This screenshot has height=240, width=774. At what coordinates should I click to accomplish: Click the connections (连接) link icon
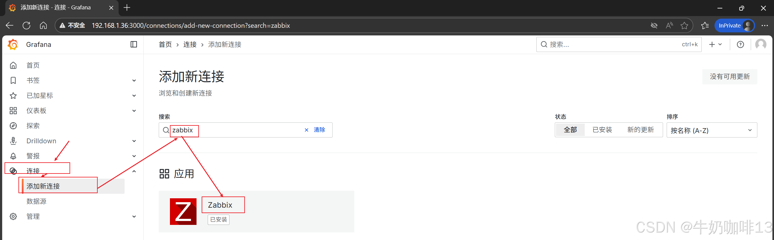[13, 171]
